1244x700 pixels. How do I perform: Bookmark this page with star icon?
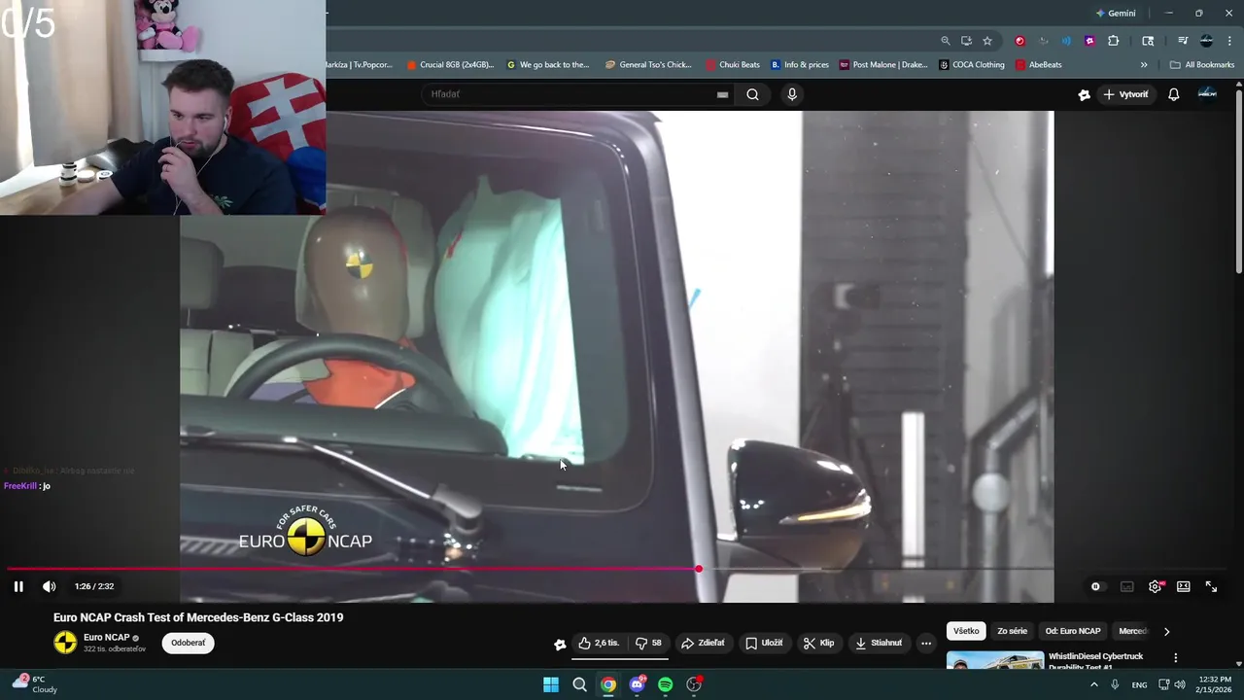pyautogui.click(x=987, y=41)
